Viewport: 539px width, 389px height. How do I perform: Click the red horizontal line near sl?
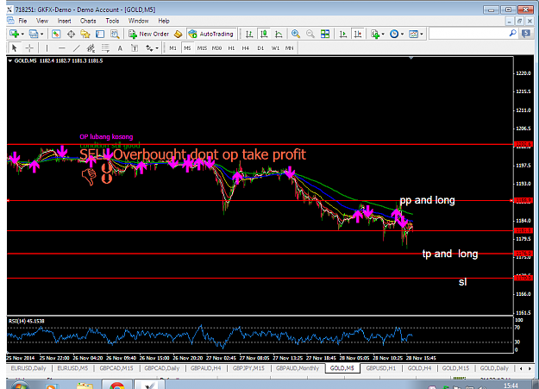point(260,278)
